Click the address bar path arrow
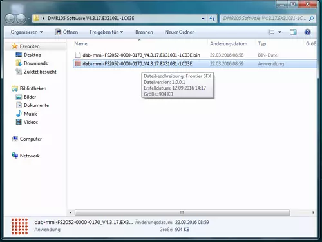This screenshot has height=242, width=322. pos(43,19)
